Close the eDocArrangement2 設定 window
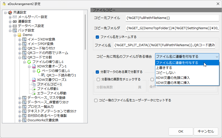Screen dimensions: 222x138 218,4
